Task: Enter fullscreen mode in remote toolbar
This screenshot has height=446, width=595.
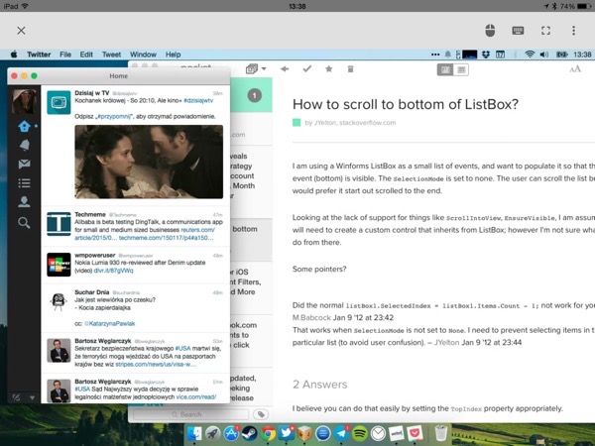Action: pos(545,31)
